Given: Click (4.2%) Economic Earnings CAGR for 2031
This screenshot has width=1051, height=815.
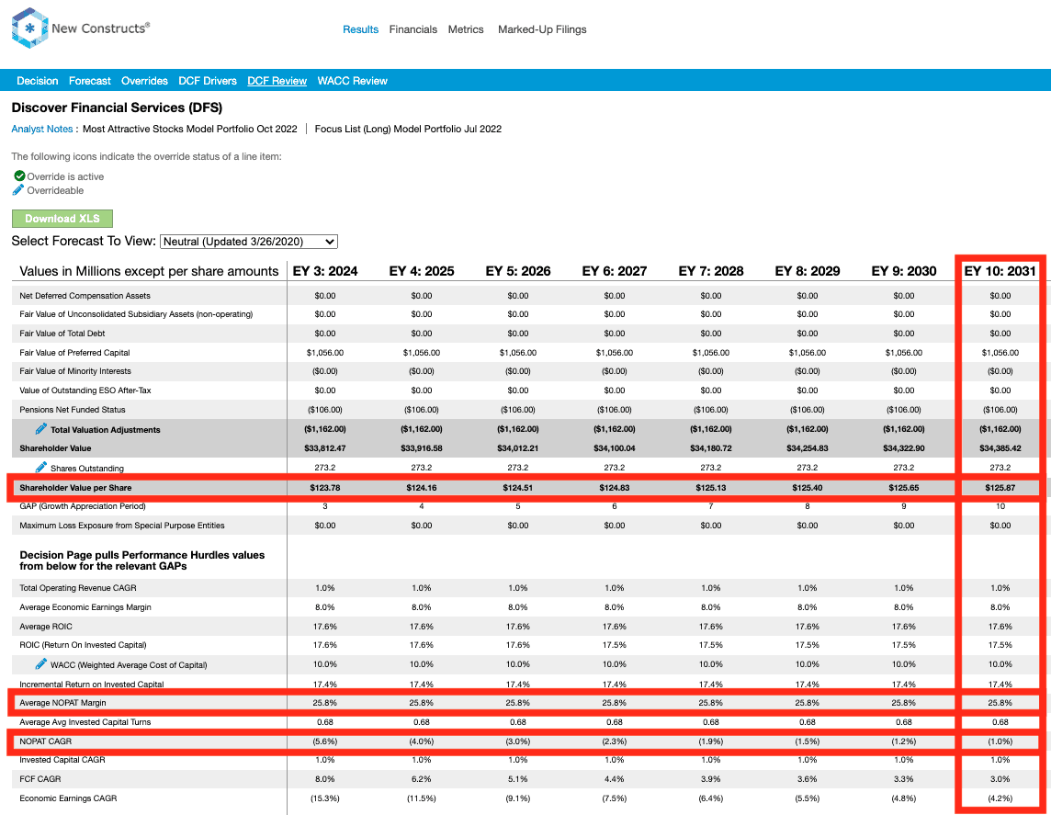Looking at the screenshot, I should tap(1000, 798).
